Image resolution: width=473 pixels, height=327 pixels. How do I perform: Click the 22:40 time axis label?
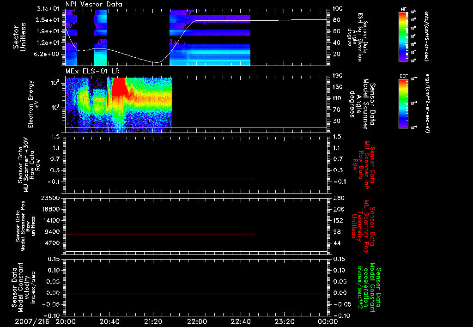click(x=241, y=322)
